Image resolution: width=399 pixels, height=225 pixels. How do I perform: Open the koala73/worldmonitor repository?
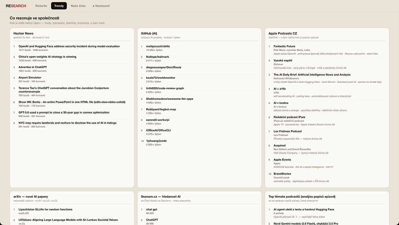[x=161, y=78]
